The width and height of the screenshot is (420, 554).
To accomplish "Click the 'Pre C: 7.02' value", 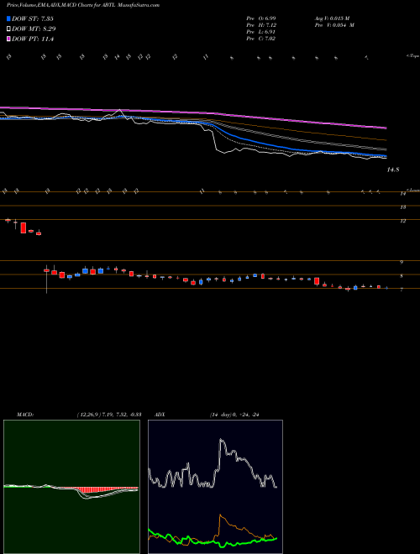I will (x=261, y=39).
